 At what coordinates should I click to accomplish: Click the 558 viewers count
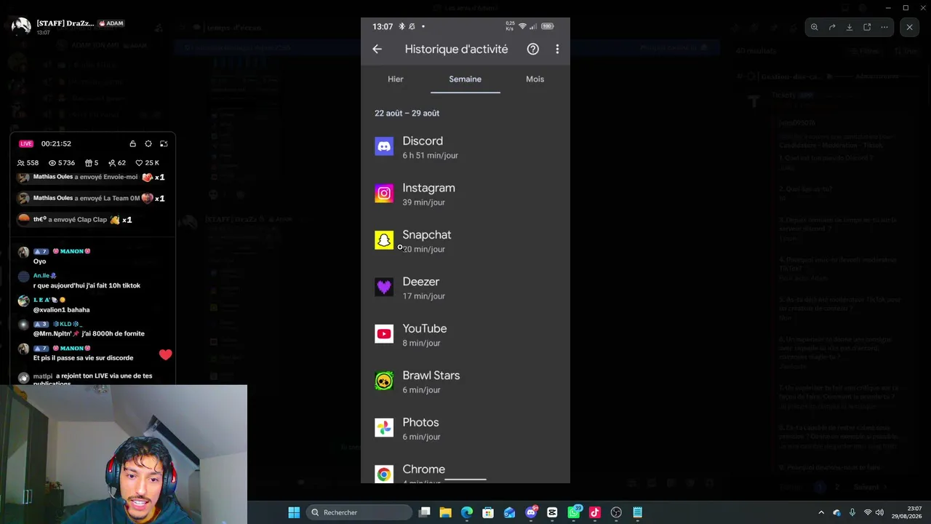point(28,163)
